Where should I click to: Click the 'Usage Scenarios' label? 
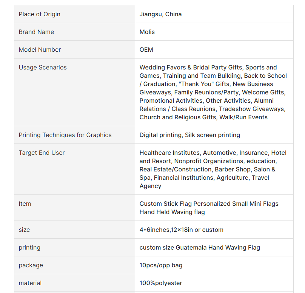43,68
